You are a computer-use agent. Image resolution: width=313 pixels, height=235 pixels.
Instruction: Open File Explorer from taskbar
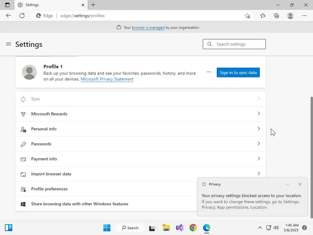pyautogui.click(x=166, y=228)
